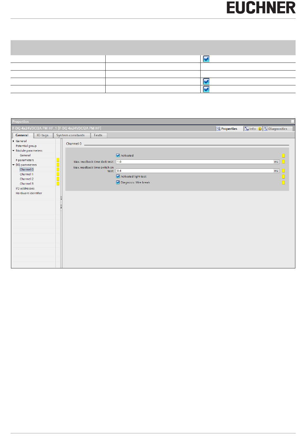Click the Channel 0 section heading

(x=74, y=144)
